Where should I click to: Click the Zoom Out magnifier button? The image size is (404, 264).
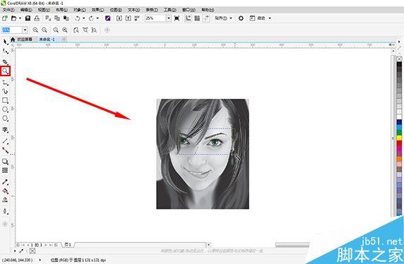pos(44,30)
